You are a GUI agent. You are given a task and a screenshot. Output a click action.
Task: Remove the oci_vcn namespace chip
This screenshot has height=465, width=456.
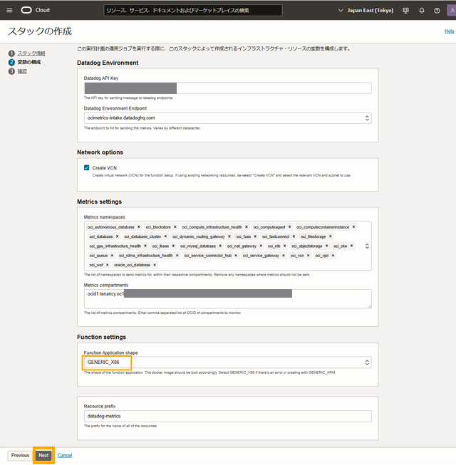click(309, 256)
